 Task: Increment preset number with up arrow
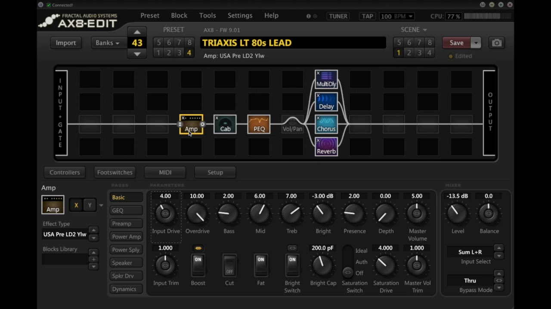point(137,32)
